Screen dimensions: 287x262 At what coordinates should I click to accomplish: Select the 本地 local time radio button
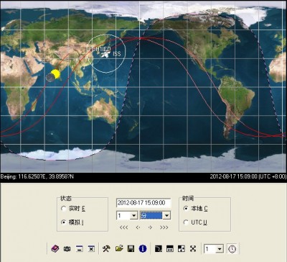point(186,208)
